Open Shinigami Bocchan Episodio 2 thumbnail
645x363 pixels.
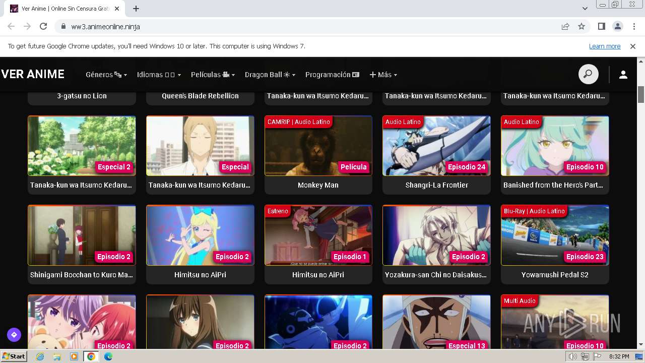82,235
